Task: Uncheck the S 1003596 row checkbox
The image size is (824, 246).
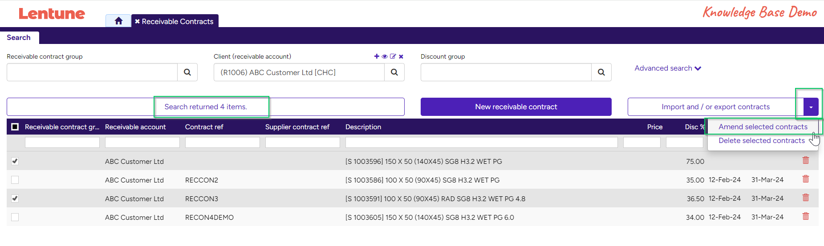Action: pos(15,161)
